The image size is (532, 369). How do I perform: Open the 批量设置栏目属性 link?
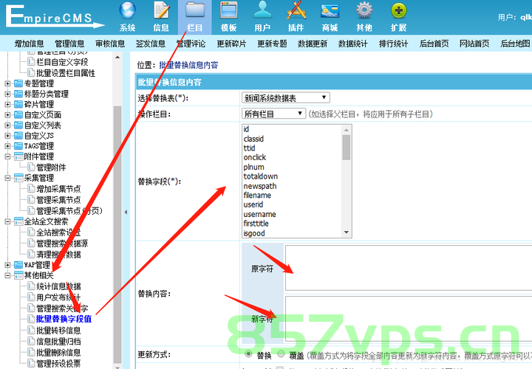66,73
